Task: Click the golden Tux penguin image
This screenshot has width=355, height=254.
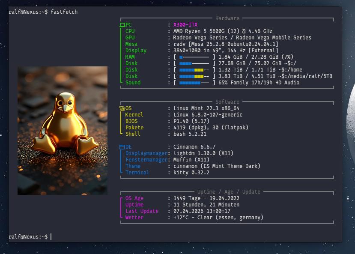Action: pyautogui.click(x=62, y=131)
